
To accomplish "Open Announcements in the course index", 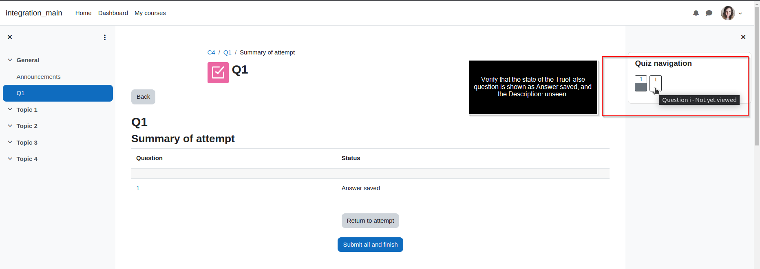I will 38,77.
